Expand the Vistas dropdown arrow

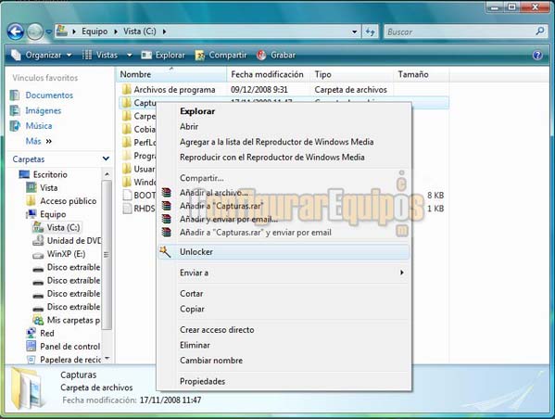pyautogui.click(x=129, y=55)
